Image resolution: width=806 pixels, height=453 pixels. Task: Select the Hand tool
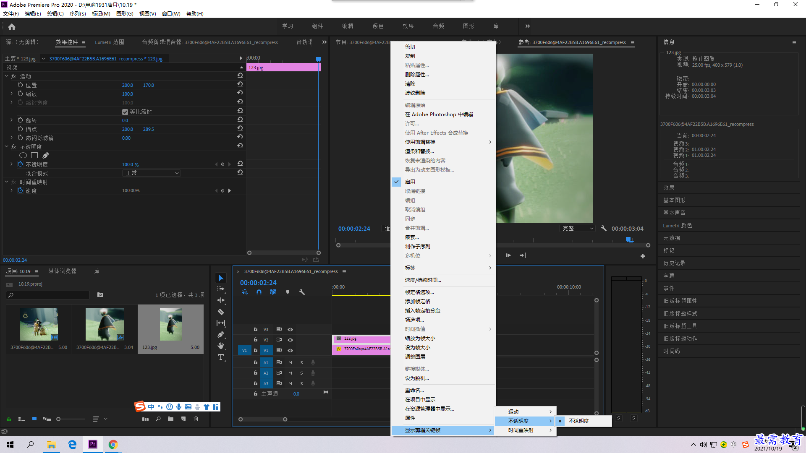(x=221, y=346)
